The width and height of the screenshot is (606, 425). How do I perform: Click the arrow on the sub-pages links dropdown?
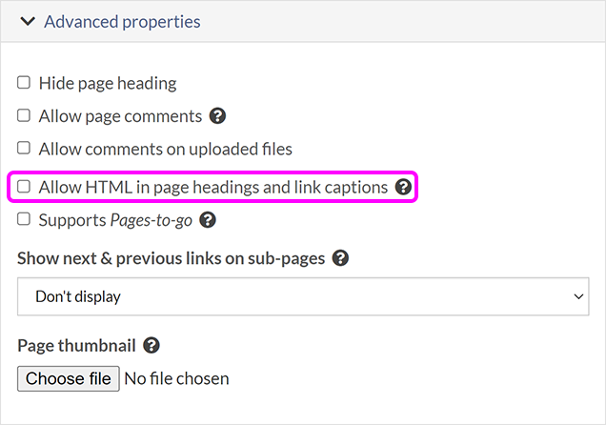coord(578,296)
